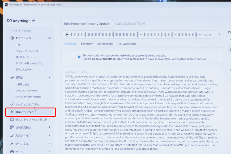This screenshot has width=231, height=154.
Task: Click the 会議アシスタント waveform icon
Action: coord(12,112)
